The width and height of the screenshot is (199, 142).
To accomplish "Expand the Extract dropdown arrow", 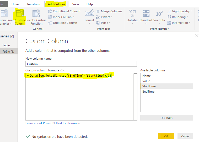I will coord(112,17).
